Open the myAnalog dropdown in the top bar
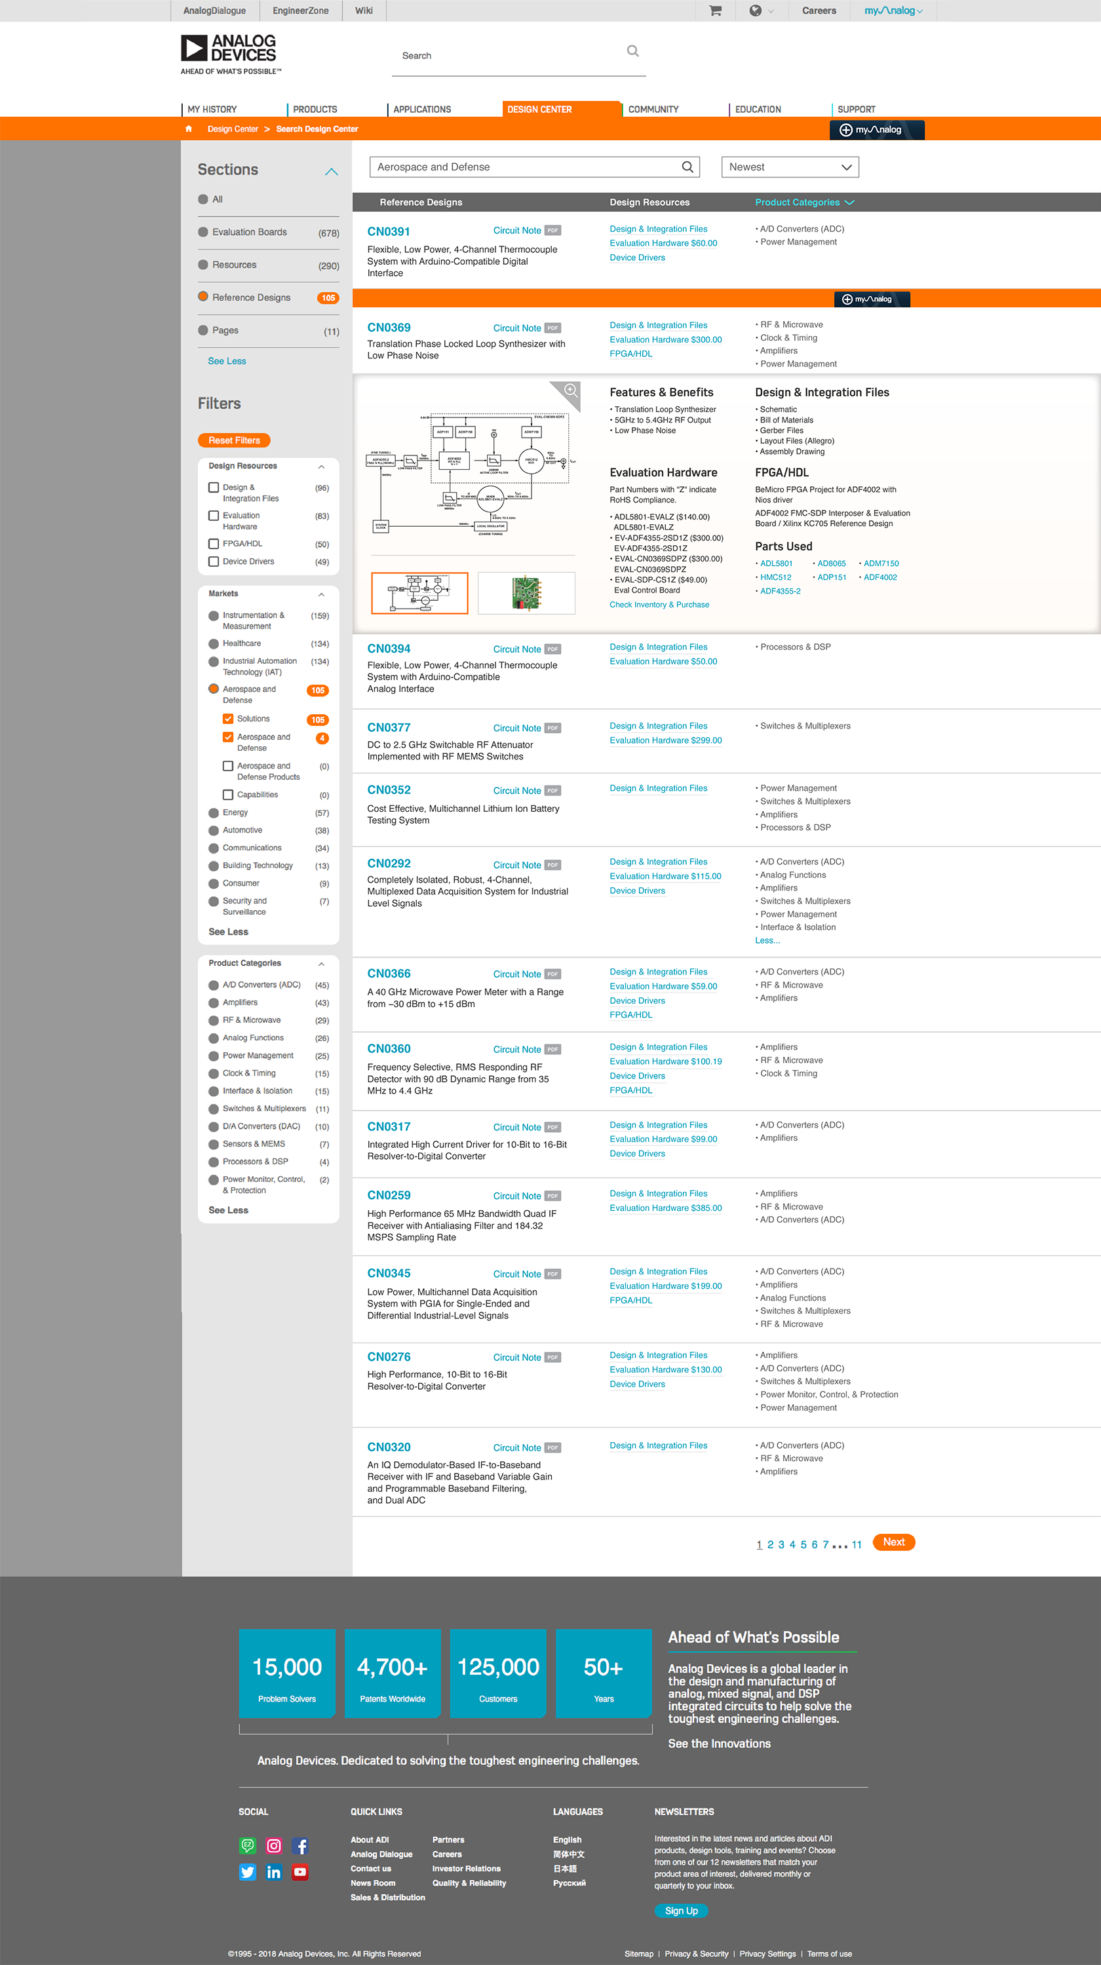 pos(893,10)
